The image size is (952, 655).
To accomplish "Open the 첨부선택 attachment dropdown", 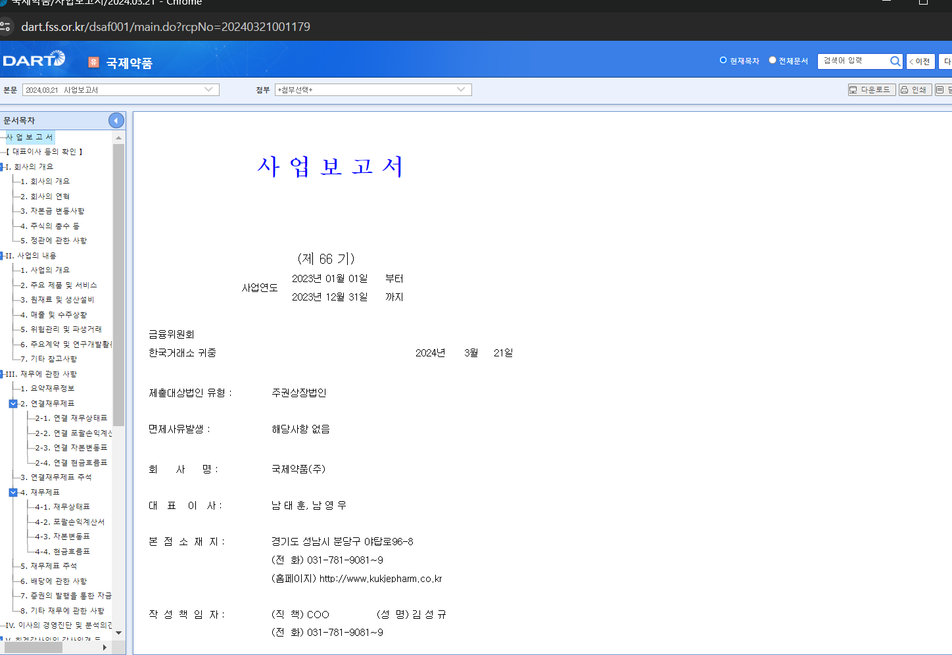I will 373,89.
